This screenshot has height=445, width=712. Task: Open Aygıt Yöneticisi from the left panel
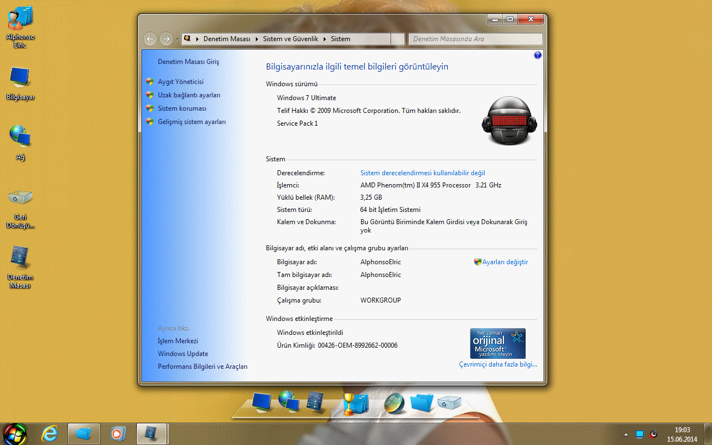coord(180,82)
